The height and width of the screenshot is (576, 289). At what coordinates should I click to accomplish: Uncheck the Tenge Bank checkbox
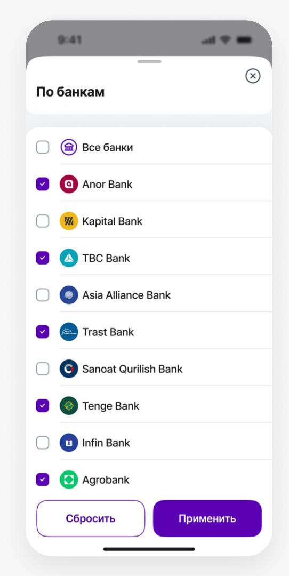(x=43, y=405)
